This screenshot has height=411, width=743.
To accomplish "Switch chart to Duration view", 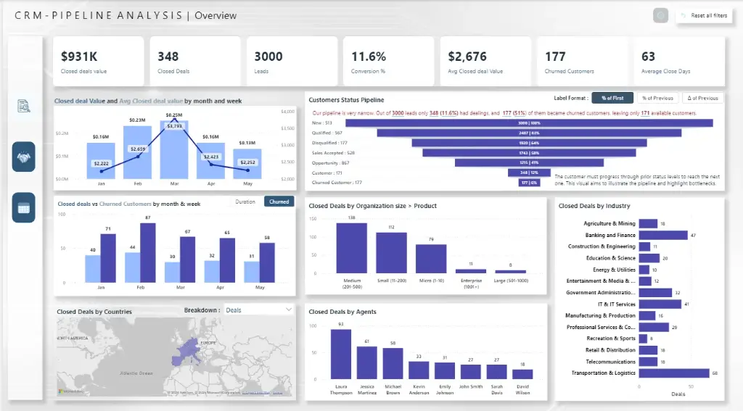I will tap(245, 202).
